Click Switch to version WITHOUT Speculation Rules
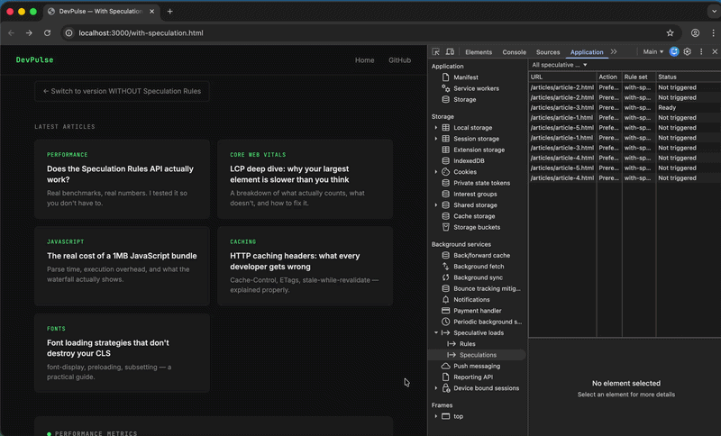Image resolution: width=721 pixels, height=436 pixels. [122, 91]
